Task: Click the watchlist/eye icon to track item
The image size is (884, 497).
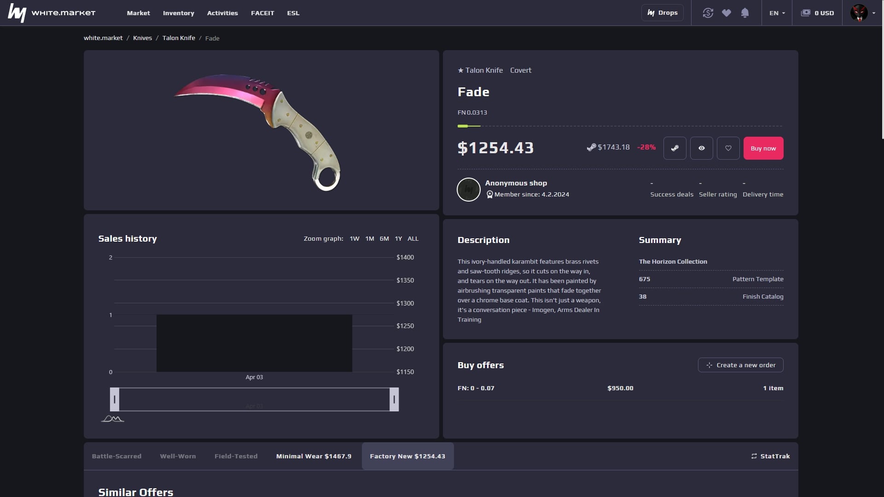Action: (701, 148)
